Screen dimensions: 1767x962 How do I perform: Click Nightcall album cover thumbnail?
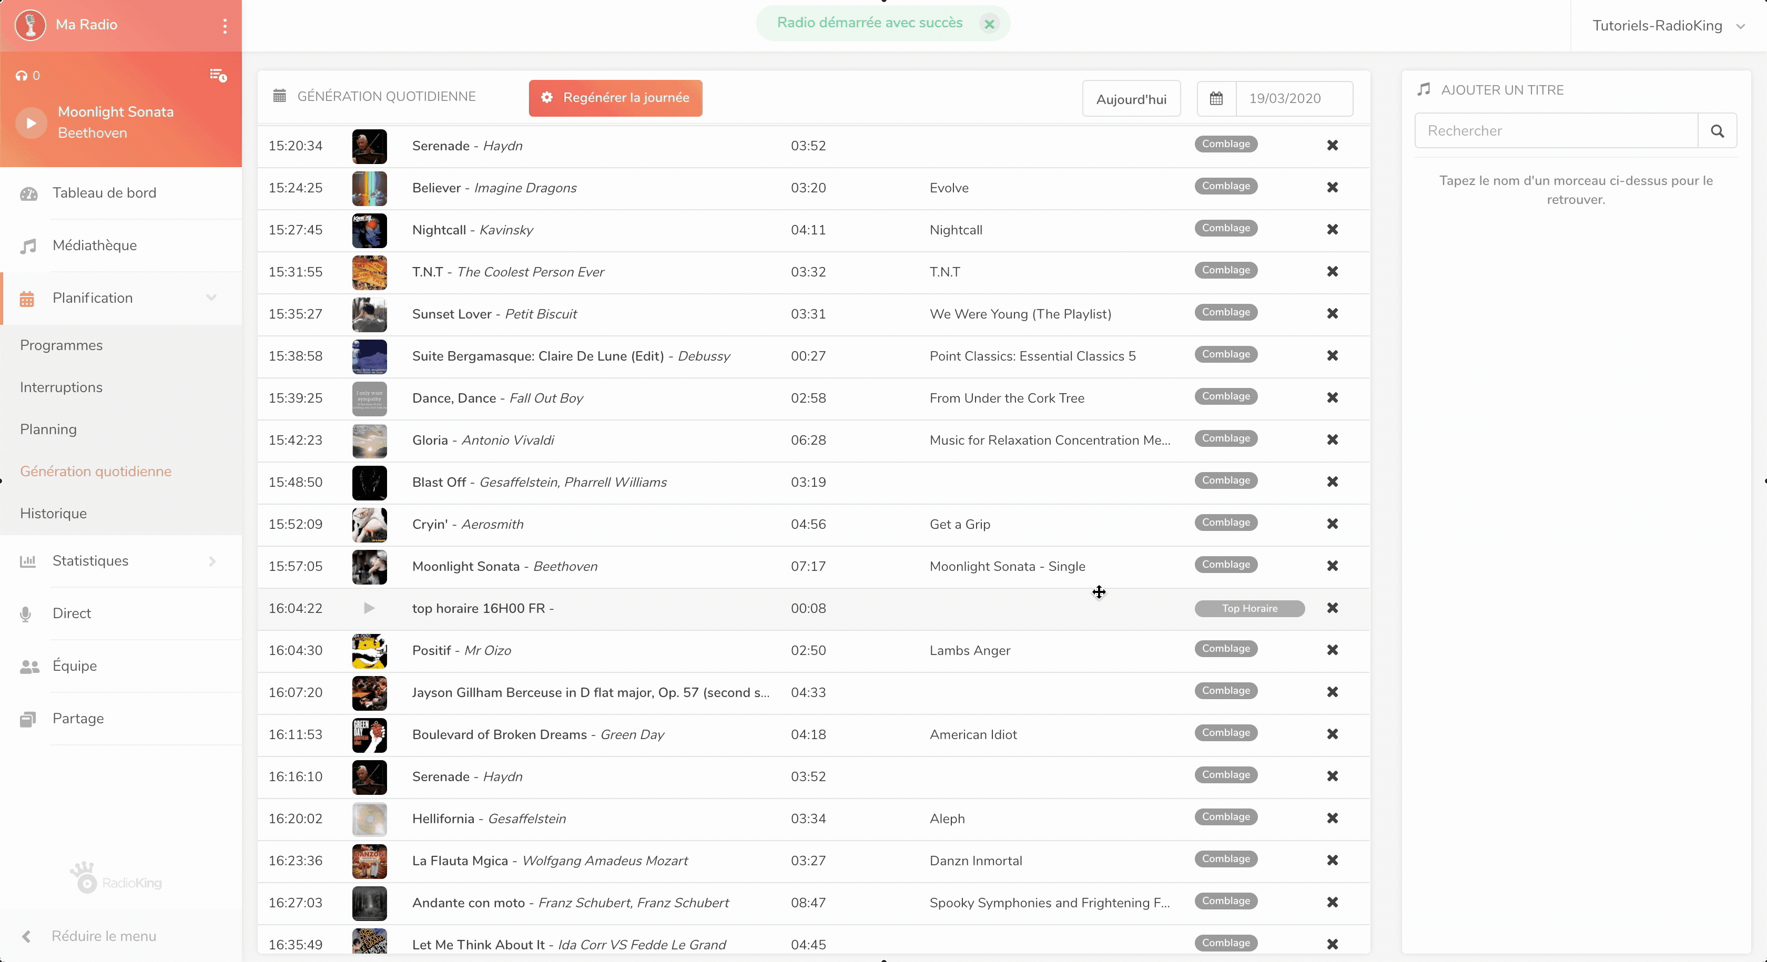point(369,230)
